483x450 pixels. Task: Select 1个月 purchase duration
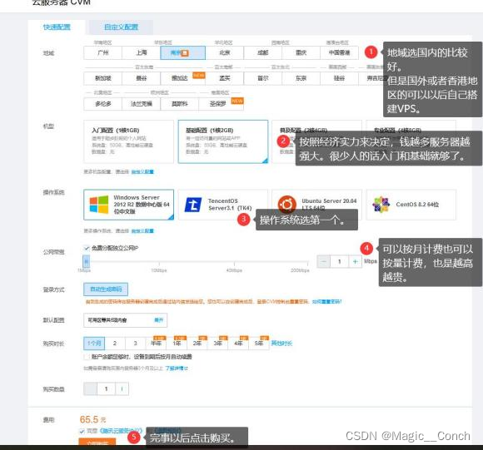tap(94, 344)
